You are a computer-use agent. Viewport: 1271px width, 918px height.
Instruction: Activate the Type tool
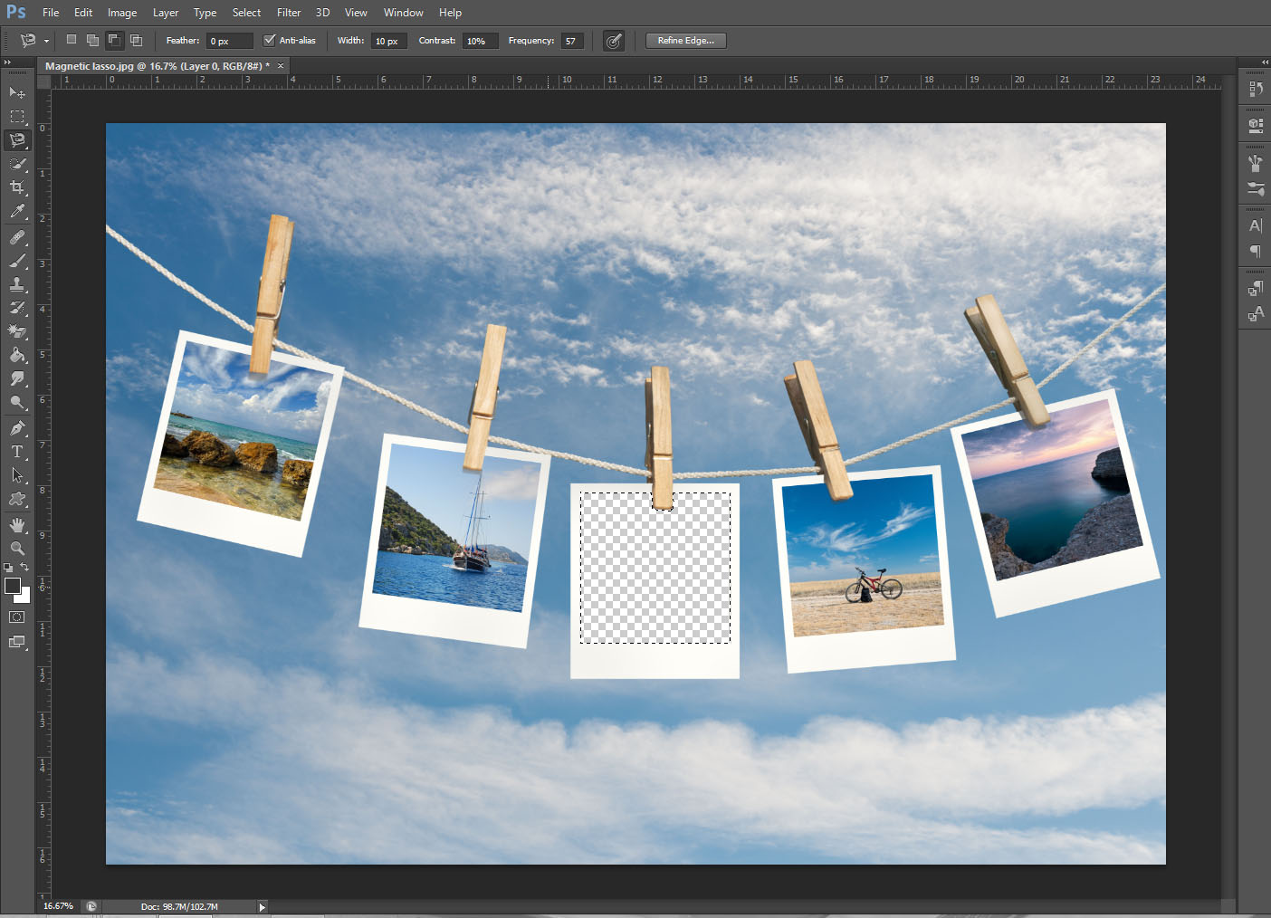point(16,451)
